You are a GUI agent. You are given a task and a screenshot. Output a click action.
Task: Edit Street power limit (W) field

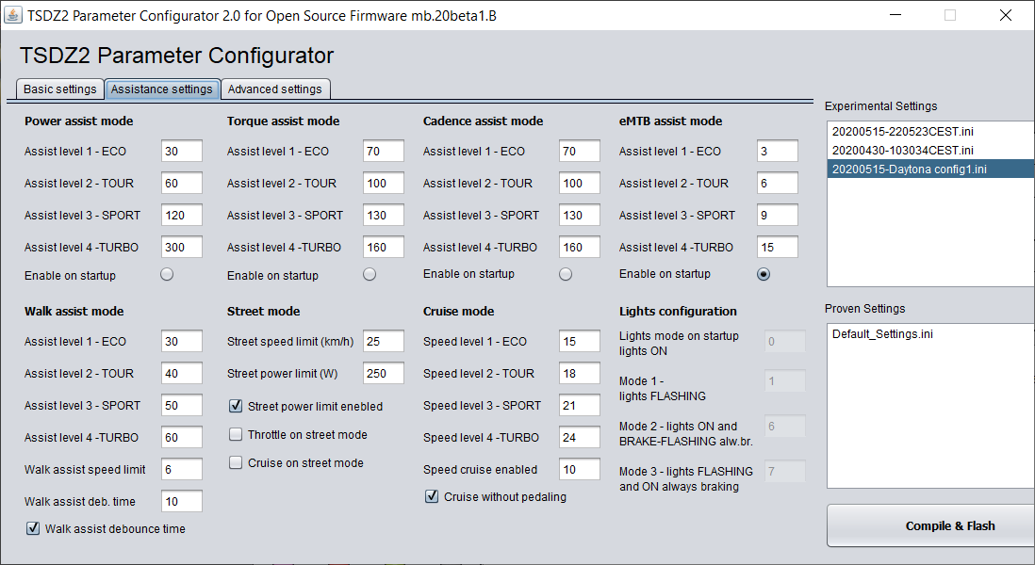tap(384, 373)
